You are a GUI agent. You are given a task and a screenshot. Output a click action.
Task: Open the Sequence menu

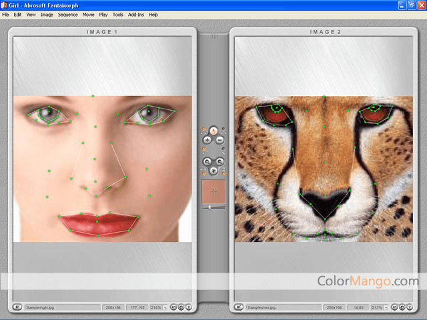click(67, 14)
